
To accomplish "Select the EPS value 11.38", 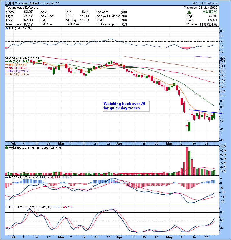I will tap(84, 16).
